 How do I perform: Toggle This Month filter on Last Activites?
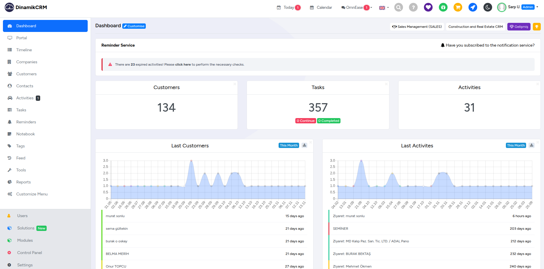(516, 145)
